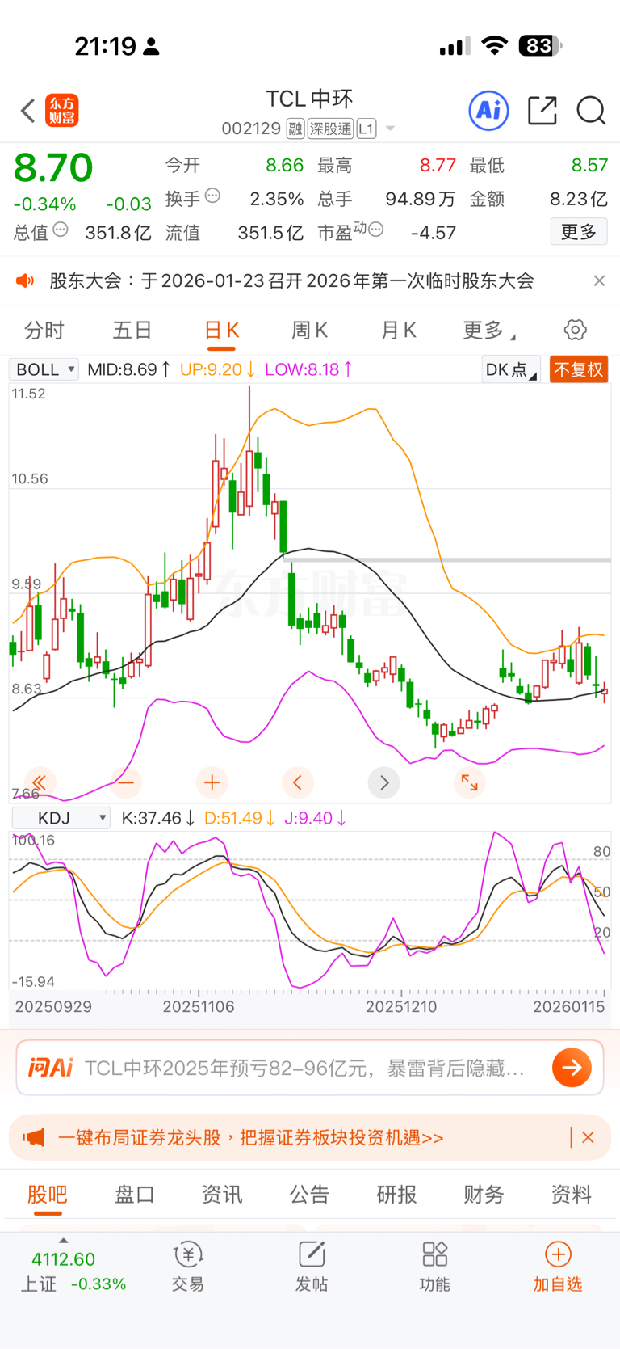Move chart right with right arrow

pyautogui.click(x=384, y=782)
